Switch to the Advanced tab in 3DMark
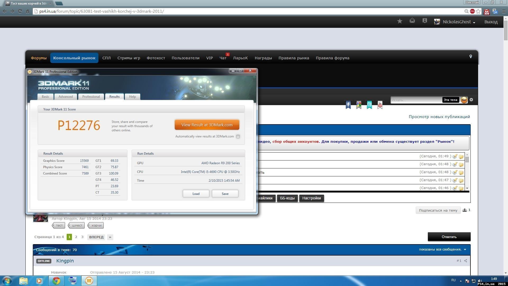 pyautogui.click(x=66, y=97)
